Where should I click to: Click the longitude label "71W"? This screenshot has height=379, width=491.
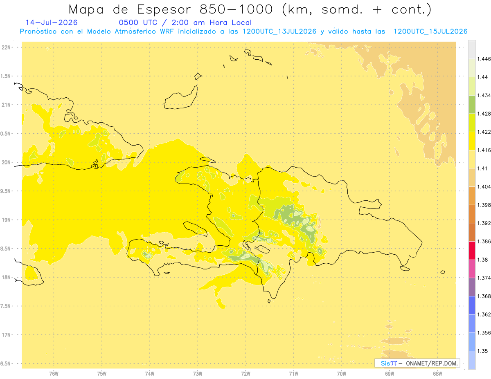click(293, 374)
